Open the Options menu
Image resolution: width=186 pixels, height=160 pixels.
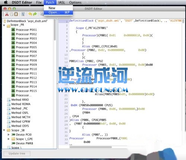point(75,3)
